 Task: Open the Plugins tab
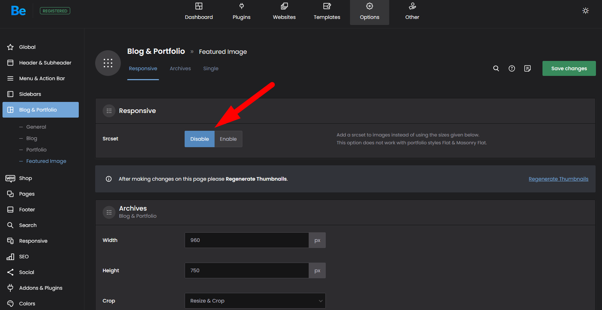tap(242, 11)
